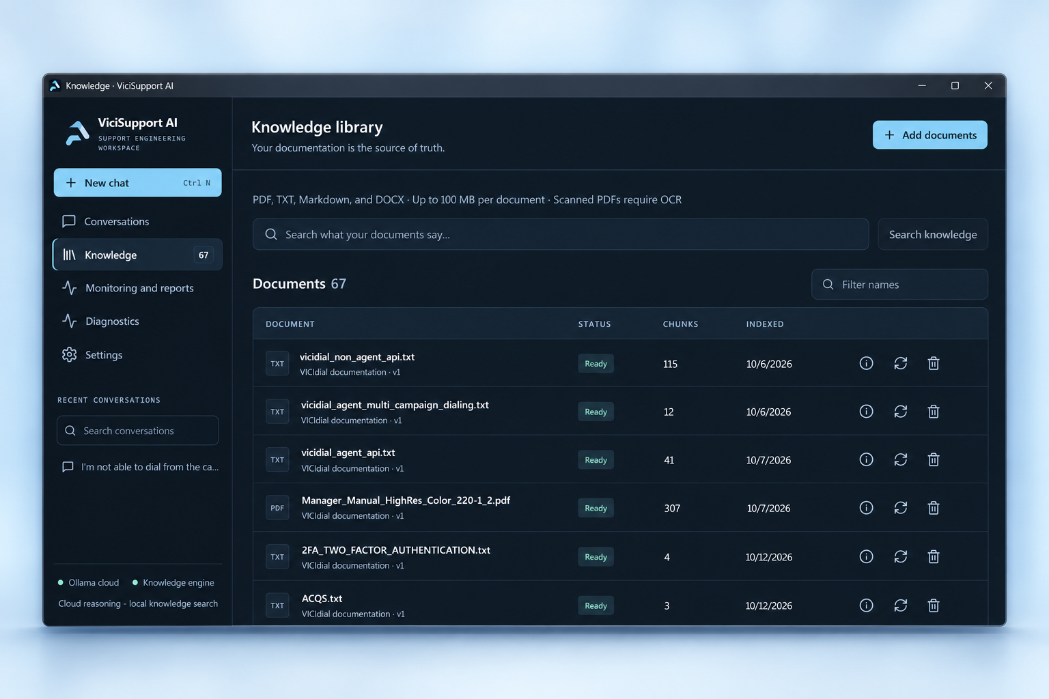Click the Ready status of Manager_Manual PDF
Image resolution: width=1049 pixels, height=699 pixels.
coord(596,508)
